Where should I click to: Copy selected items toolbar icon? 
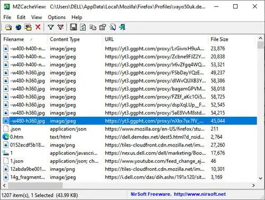tap(93, 28)
